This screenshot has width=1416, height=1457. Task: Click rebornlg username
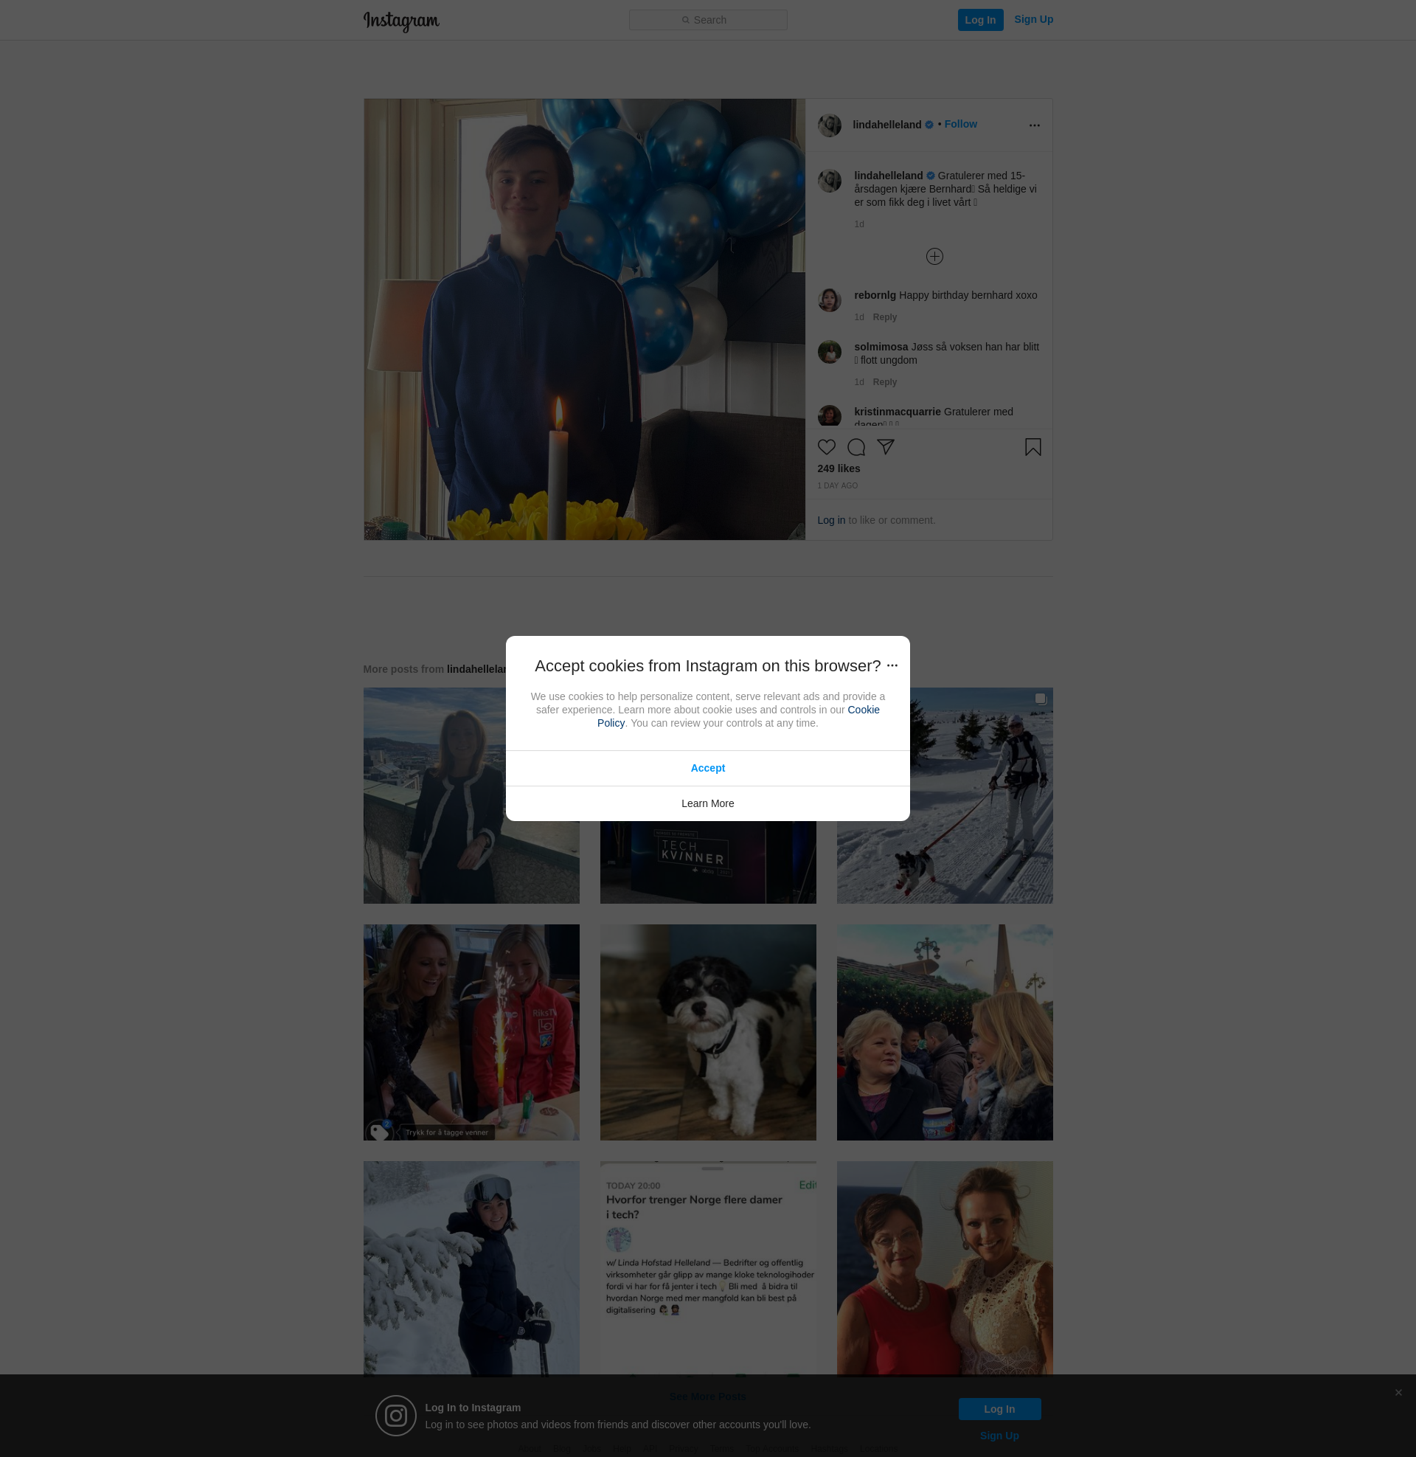click(875, 295)
